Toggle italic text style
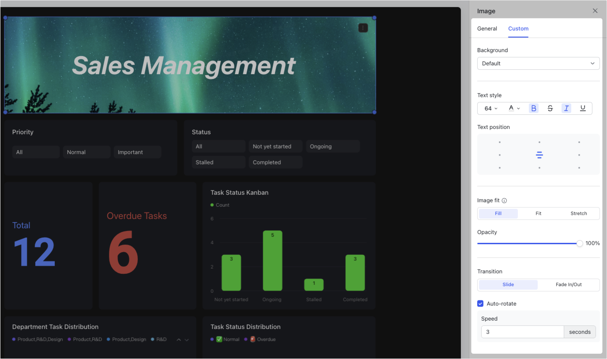 566,108
